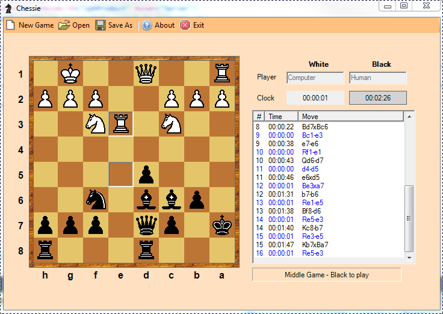443x314 pixels.
Task: Select the white pawn on c2
Action: coord(172,99)
